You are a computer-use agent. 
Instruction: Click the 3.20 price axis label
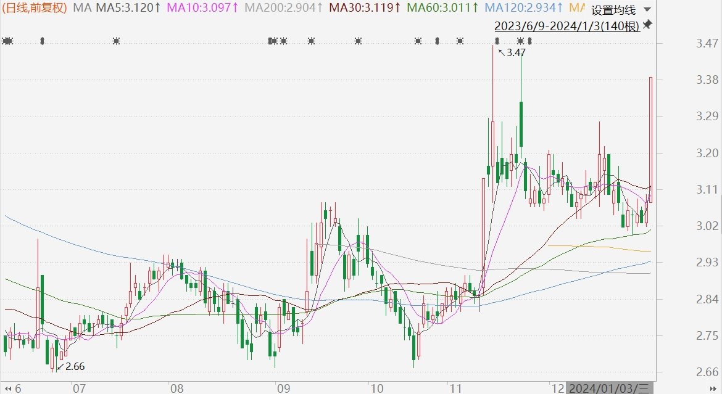pos(707,153)
